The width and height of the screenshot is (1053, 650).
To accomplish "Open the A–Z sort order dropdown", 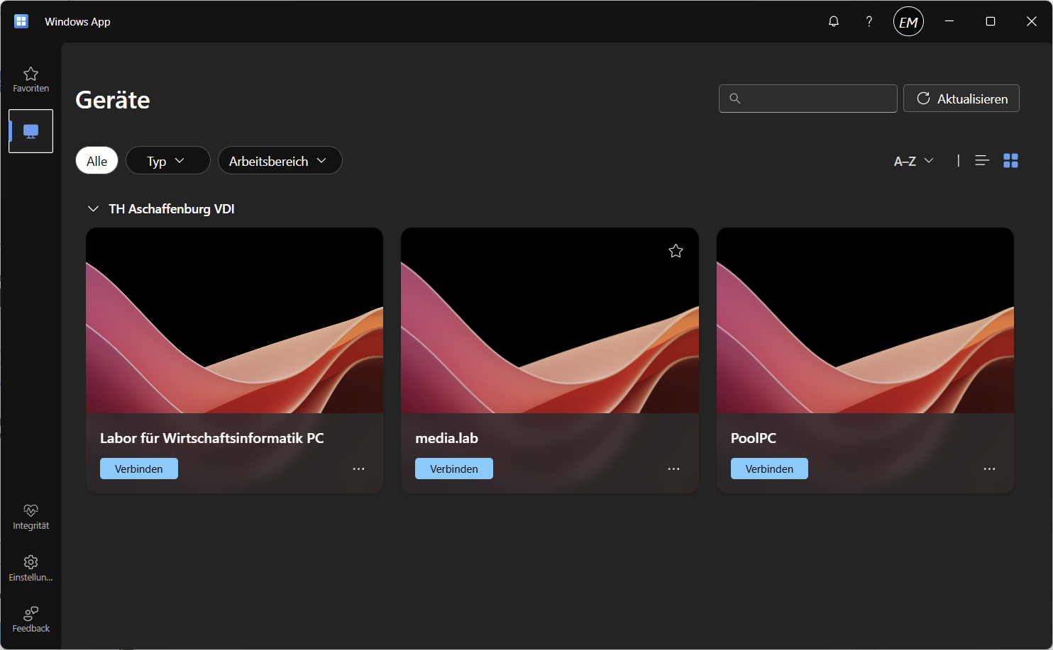I will coord(913,161).
